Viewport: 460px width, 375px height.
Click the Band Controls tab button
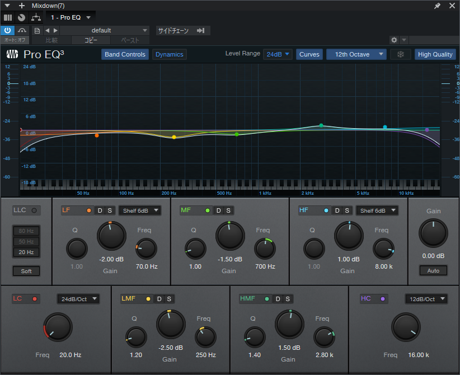[125, 54]
